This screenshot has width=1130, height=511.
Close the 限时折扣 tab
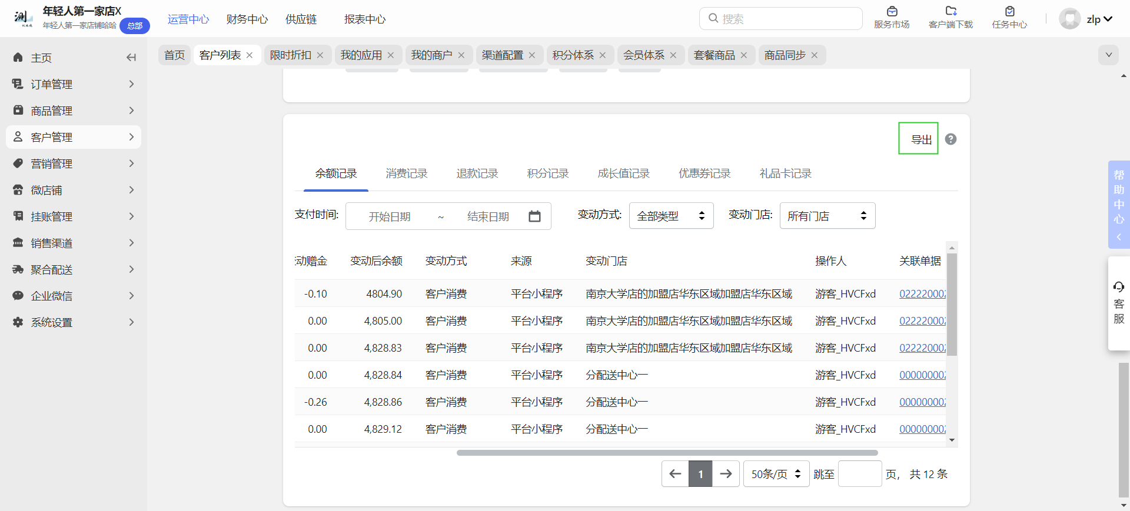320,55
